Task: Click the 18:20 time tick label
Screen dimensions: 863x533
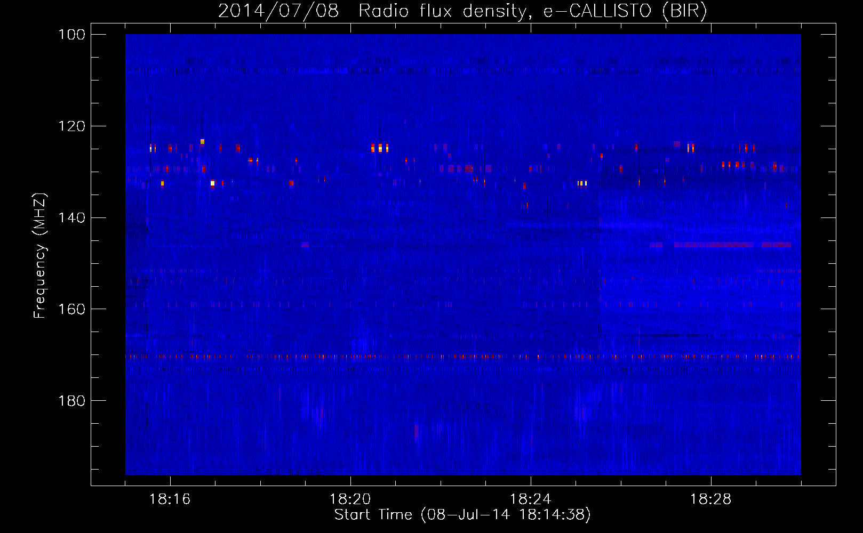Action: point(350,499)
